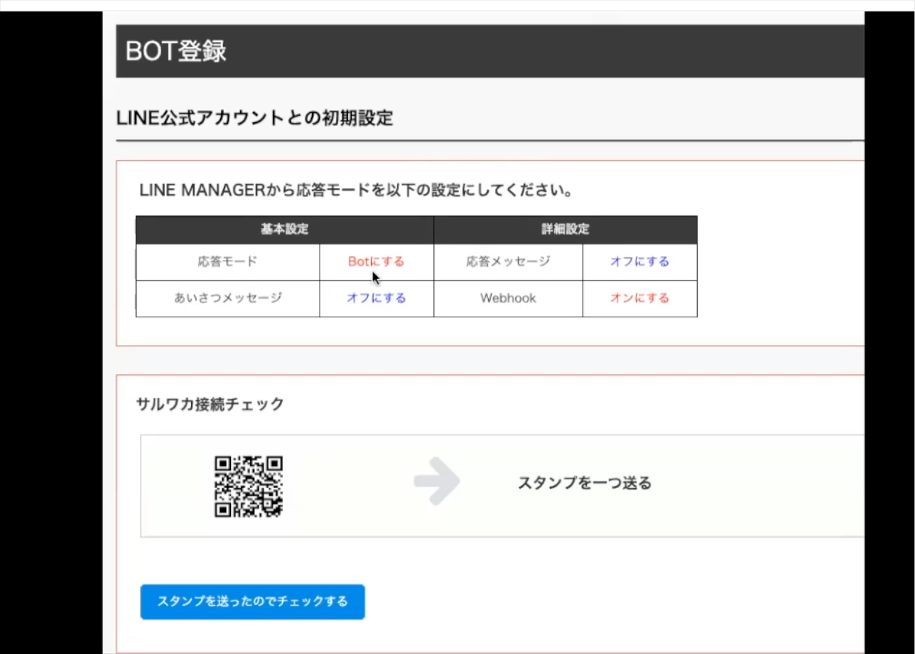Click the 応答モード table cell

228,262
